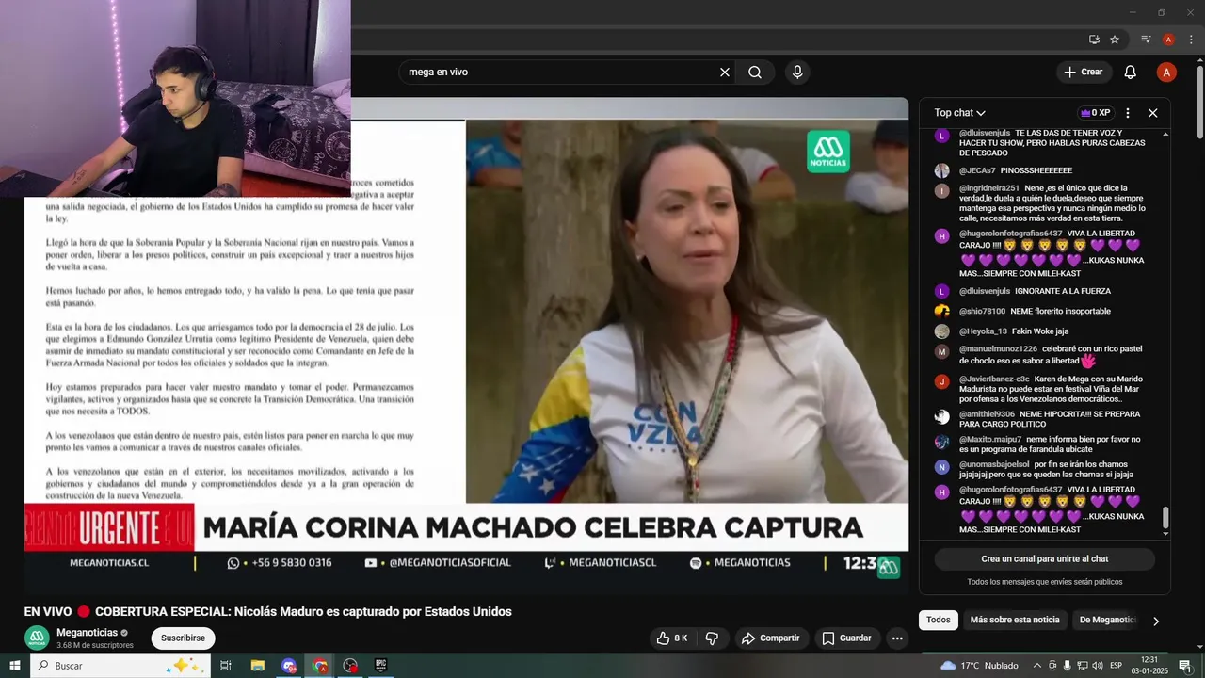Viewport: 1205px width, 678px height.
Task: Click the Buscar taskbar search box
Action: coord(120,665)
